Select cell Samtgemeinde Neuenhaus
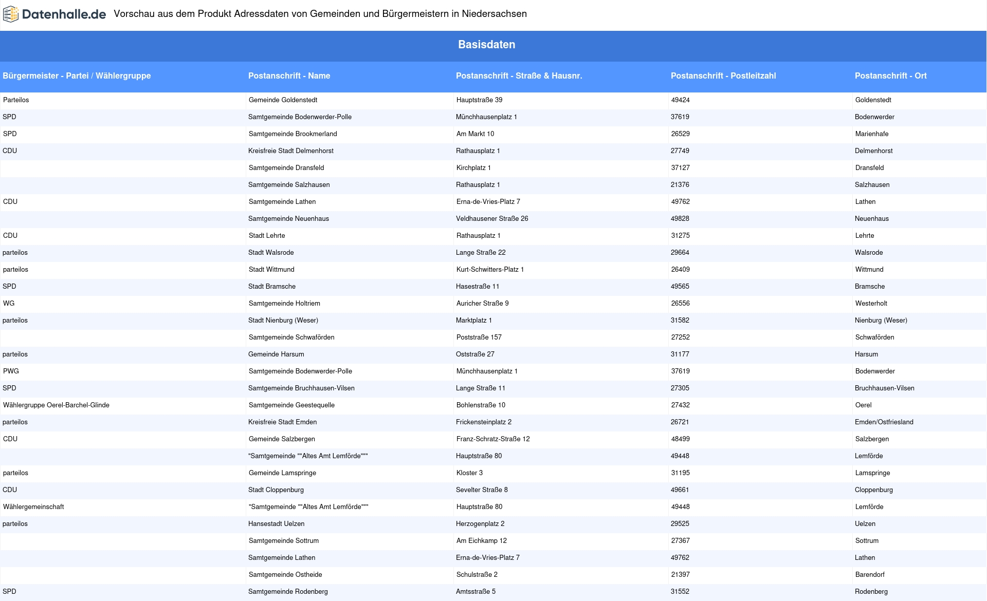This screenshot has height=601, width=987. point(288,219)
